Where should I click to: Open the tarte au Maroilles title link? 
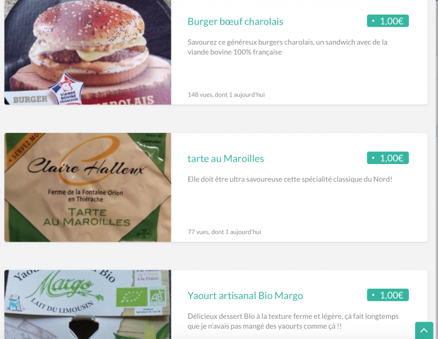(226, 159)
